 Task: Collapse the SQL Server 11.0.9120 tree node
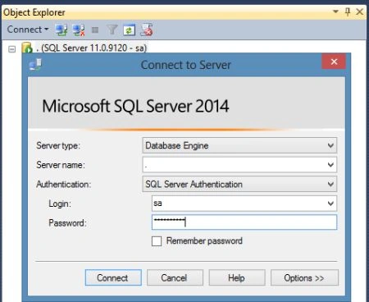point(11,49)
